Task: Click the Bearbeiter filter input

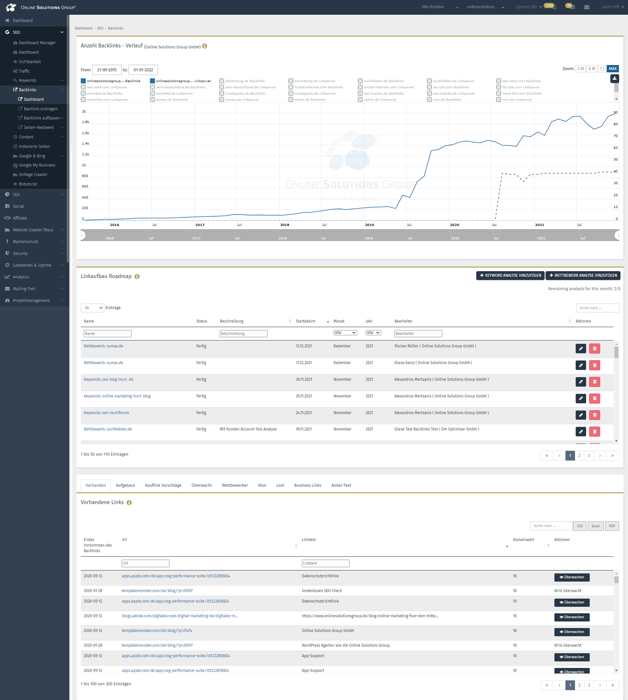Action: (x=418, y=334)
